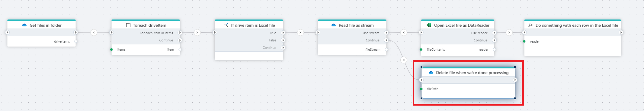Select fileStream output data port
The image size is (644, 111).
pyautogui.click(x=386, y=49)
